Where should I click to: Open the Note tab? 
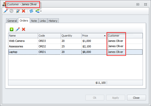point(34,21)
